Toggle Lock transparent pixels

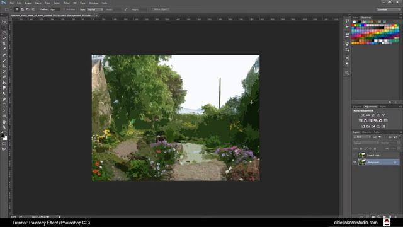point(361,149)
